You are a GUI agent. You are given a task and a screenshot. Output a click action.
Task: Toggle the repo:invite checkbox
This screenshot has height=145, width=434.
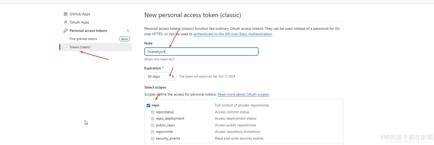pos(153,132)
